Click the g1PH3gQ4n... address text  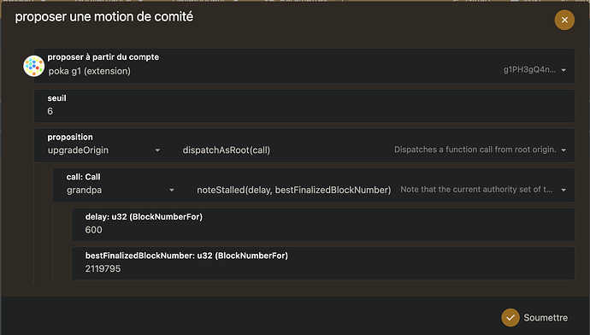point(529,69)
